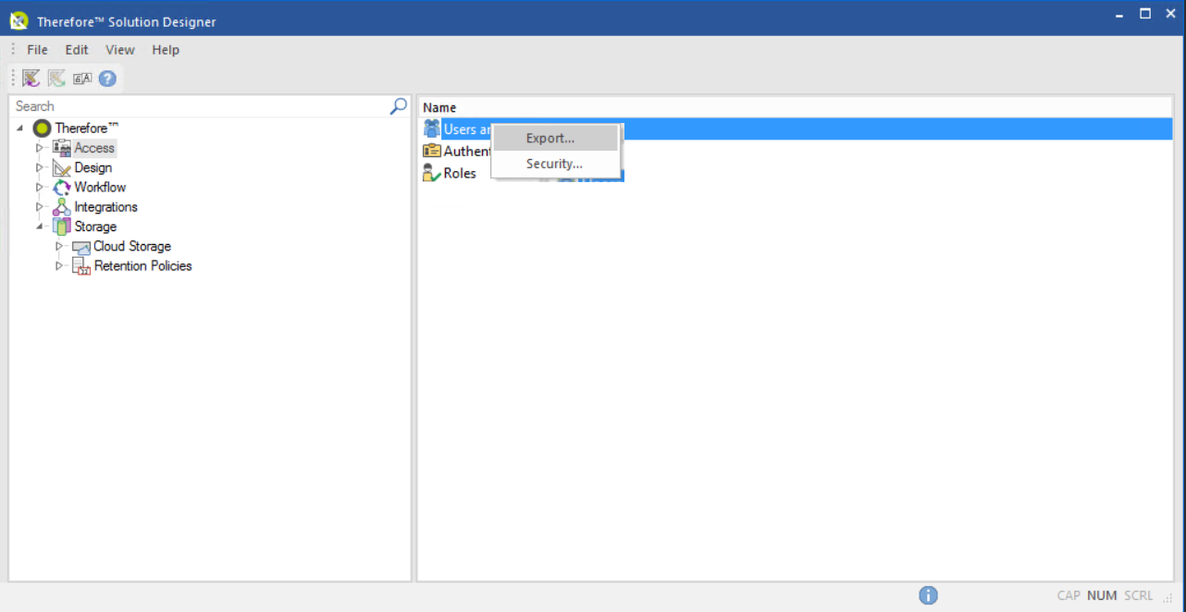This screenshot has width=1186, height=612.
Task: Click the Roles icon in the list
Action: (x=431, y=173)
